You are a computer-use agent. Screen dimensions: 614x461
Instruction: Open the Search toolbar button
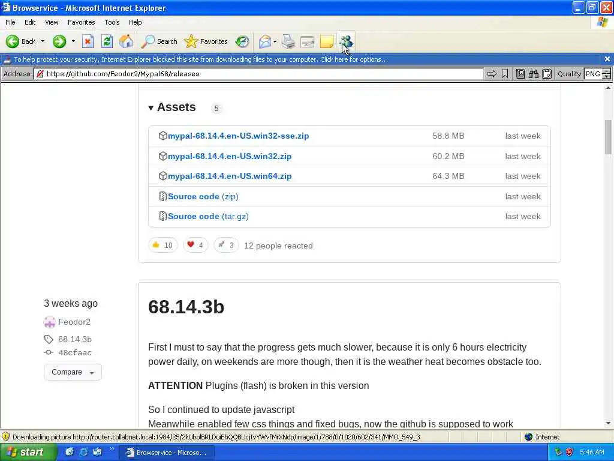coord(159,41)
